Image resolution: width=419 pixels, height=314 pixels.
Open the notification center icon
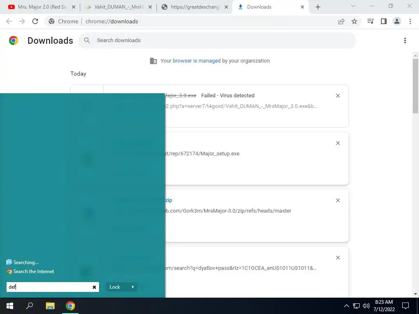[405, 306]
